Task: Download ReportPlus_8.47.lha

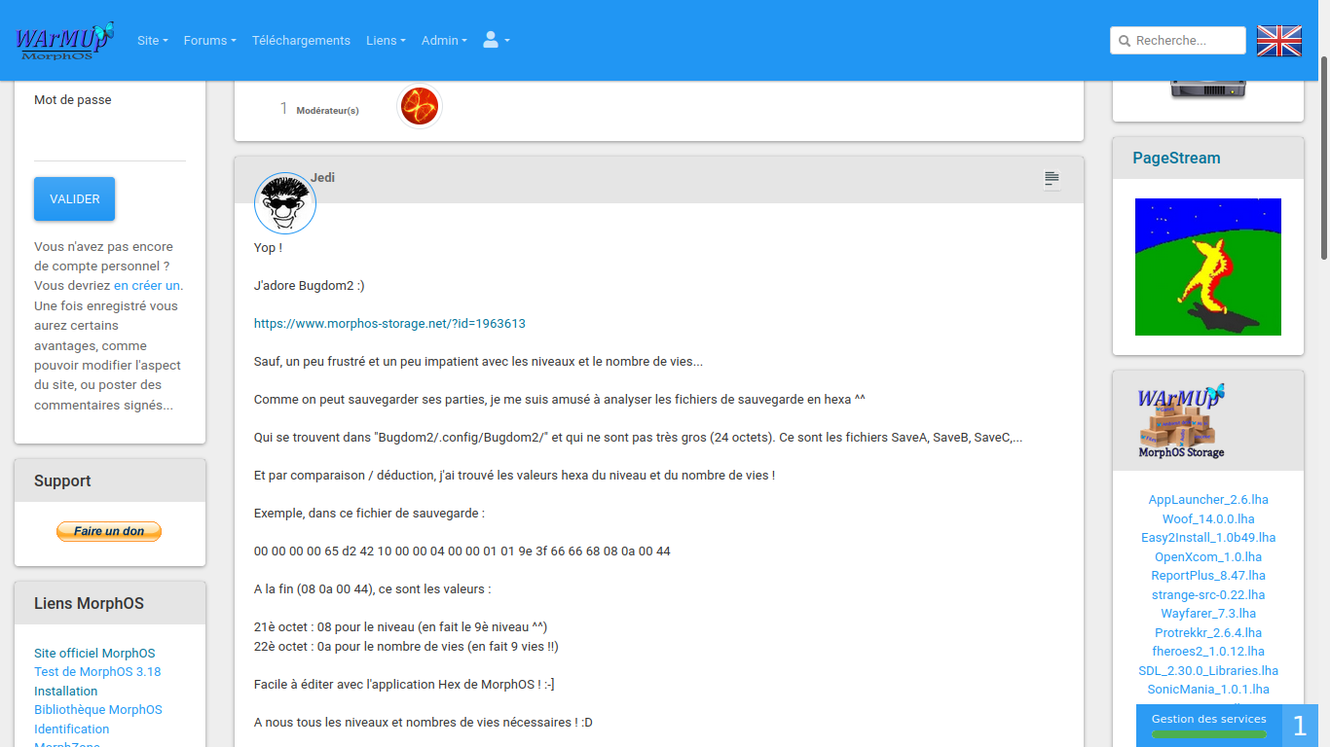Action: [x=1208, y=576]
